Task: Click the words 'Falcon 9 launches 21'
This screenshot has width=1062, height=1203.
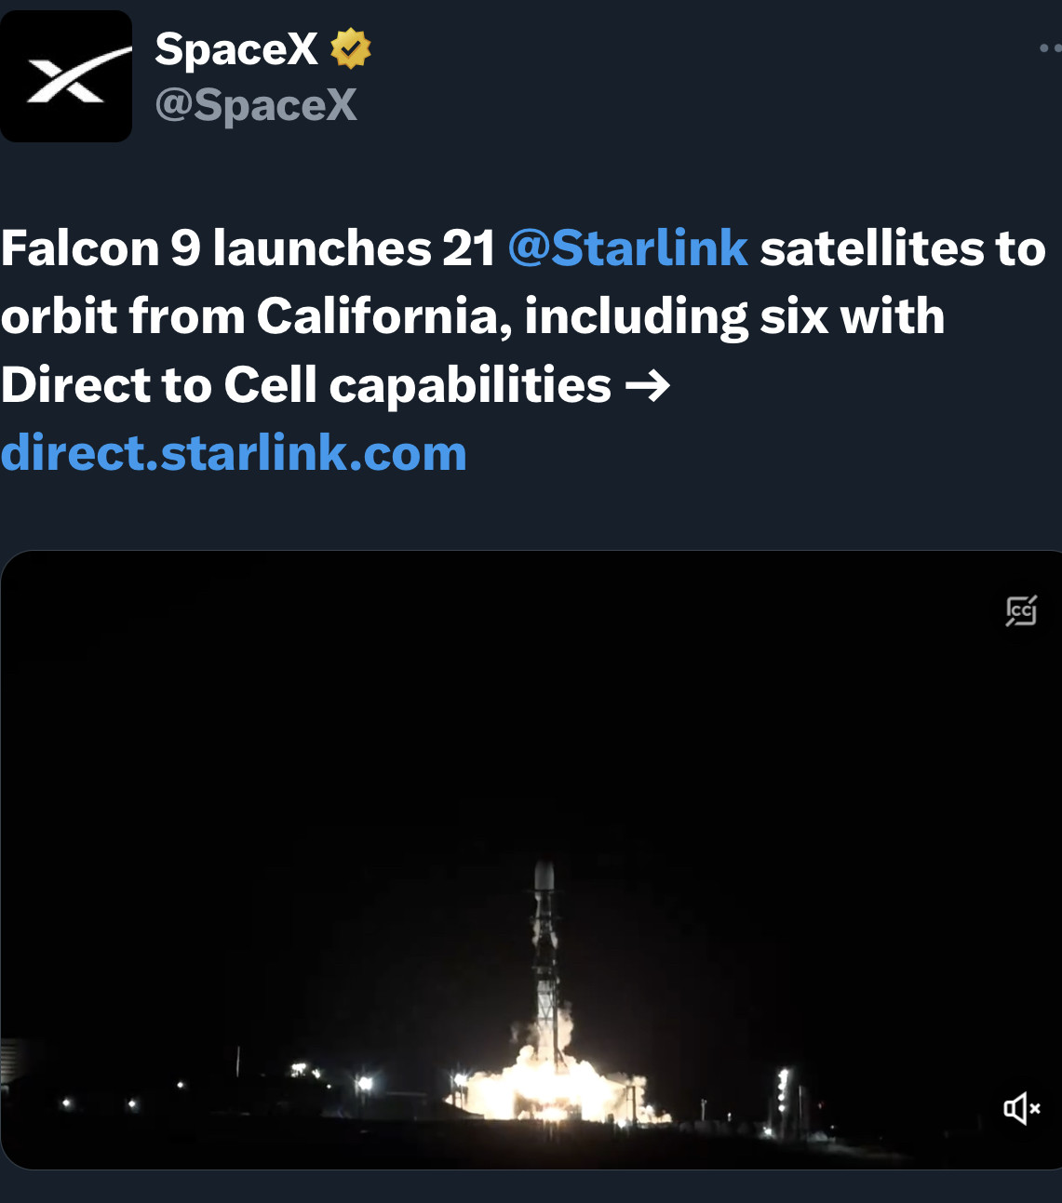Action: [x=248, y=248]
